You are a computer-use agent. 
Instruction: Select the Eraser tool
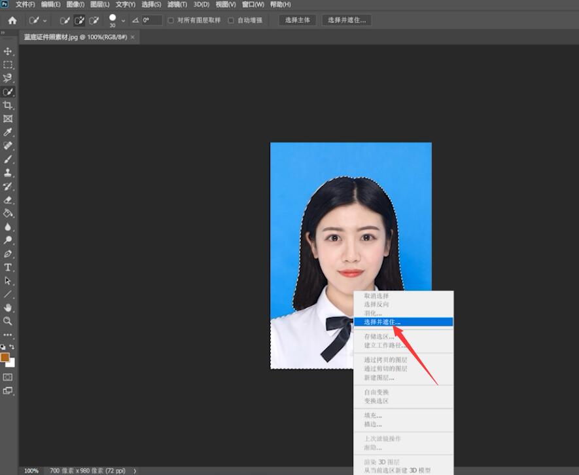(8, 200)
